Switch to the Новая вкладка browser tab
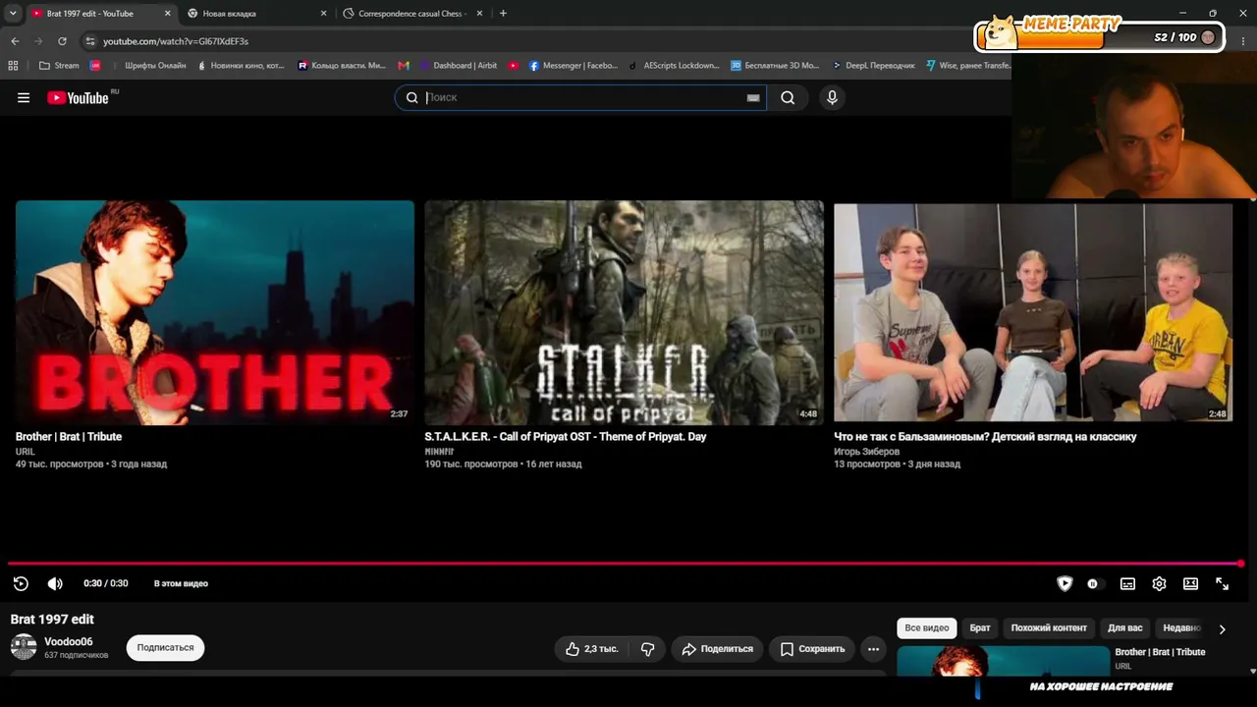The width and height of the screenshot is (1257, 707). [255, 14]
